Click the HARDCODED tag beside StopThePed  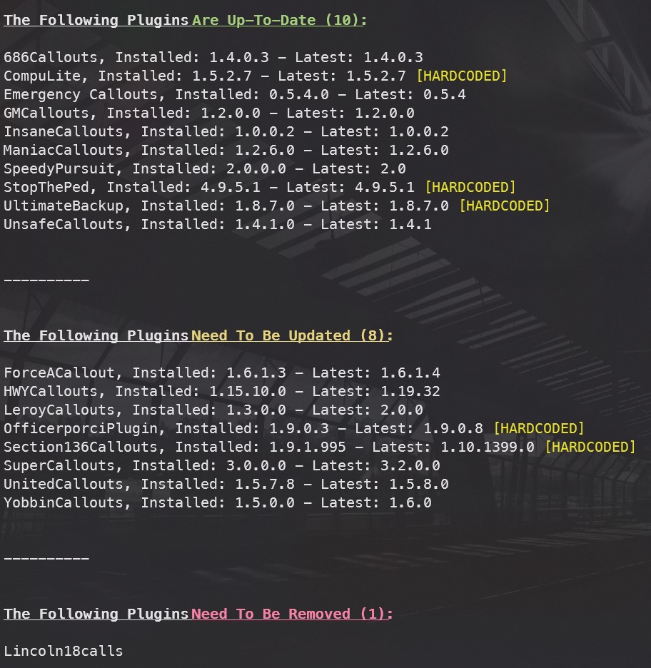470,187
